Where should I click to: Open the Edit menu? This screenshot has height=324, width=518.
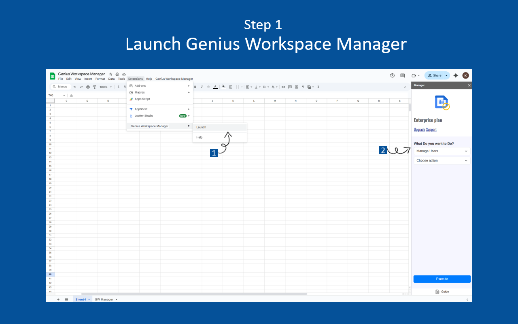coord(69,79)
